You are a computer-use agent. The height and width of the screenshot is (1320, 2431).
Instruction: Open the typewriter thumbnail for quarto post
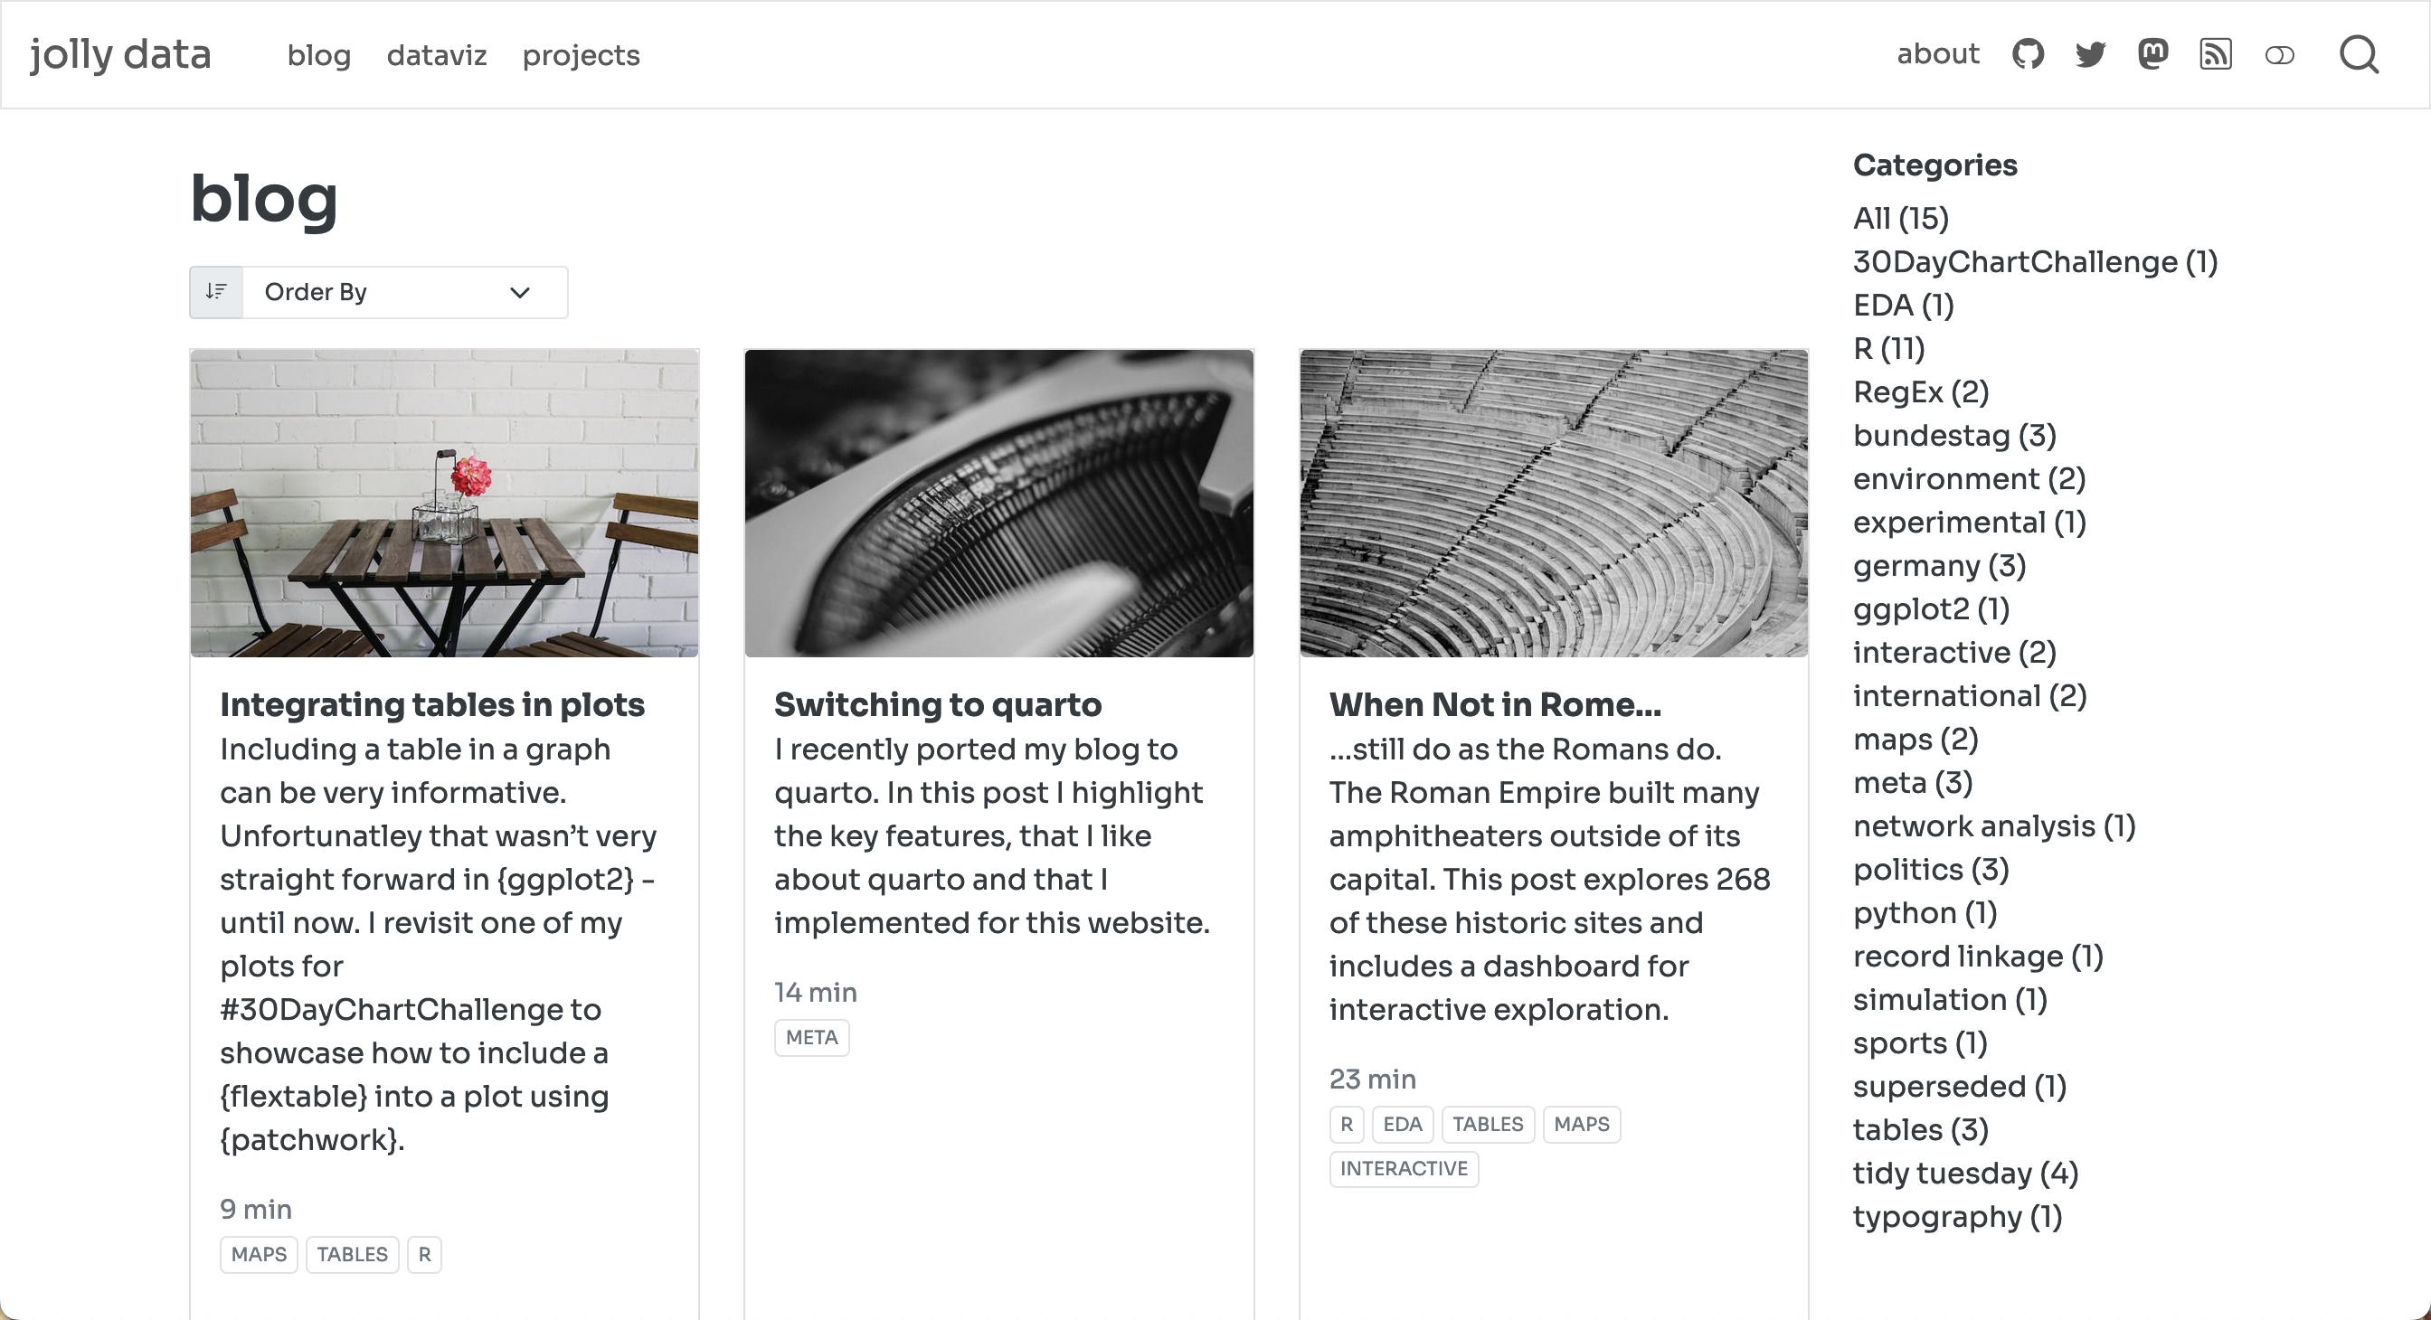[x=998, y=503]
